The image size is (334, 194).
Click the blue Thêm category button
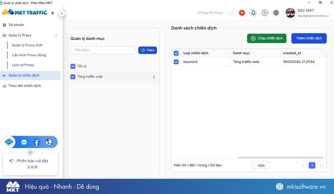pos(148,50)
